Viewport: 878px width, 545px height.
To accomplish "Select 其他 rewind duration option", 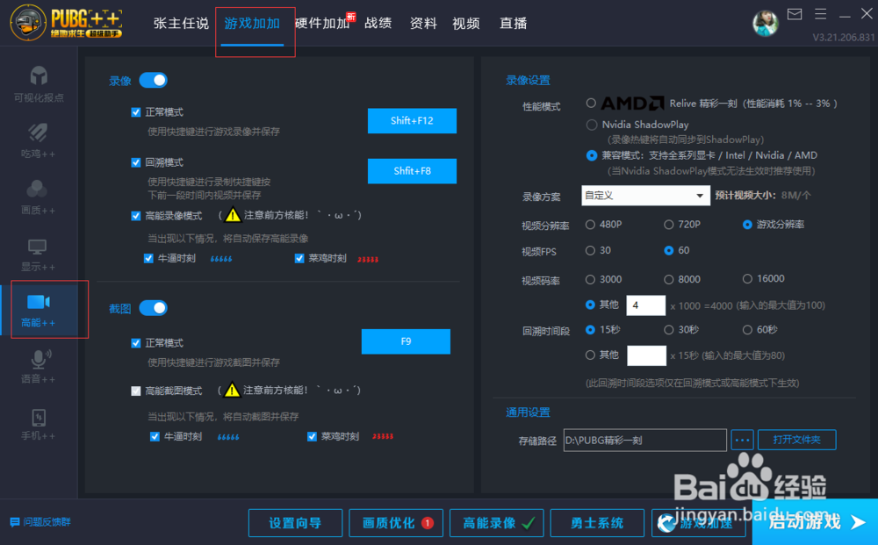I will pos(590,355).
